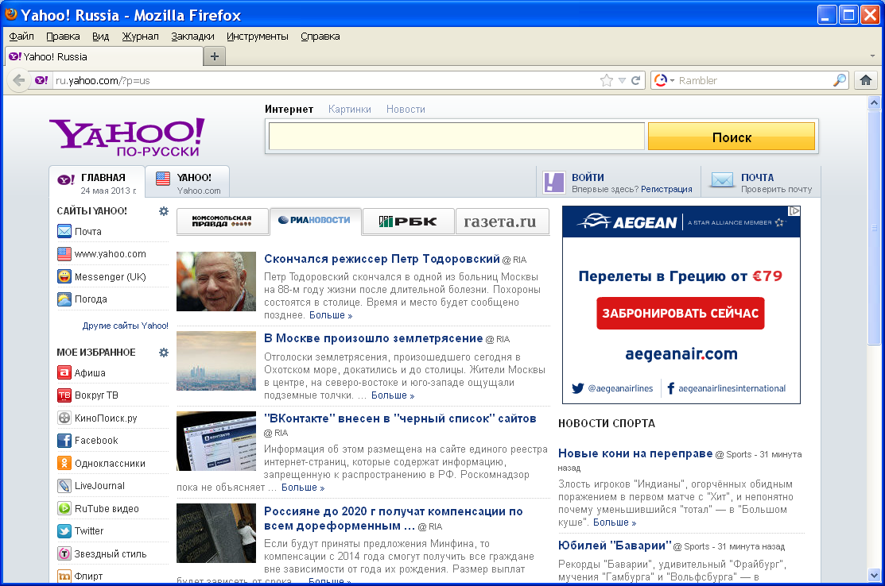Open the Закладки menu
885x586 pixels.
click(x=192, y=36)
